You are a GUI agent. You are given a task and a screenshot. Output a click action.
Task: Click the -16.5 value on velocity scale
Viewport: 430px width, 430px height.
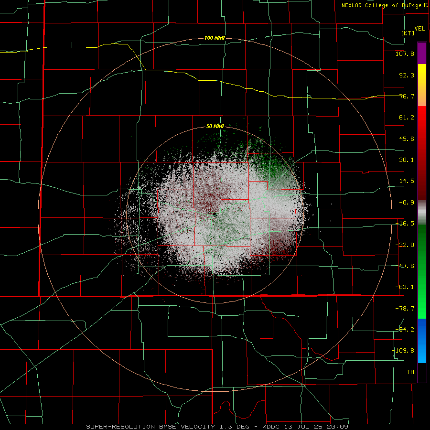405,224
